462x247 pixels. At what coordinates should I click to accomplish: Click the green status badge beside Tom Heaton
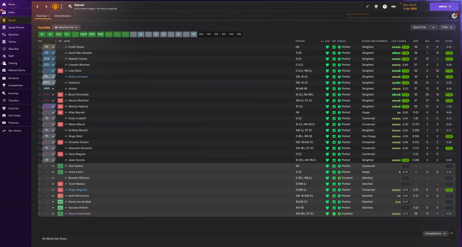(60, 166)
